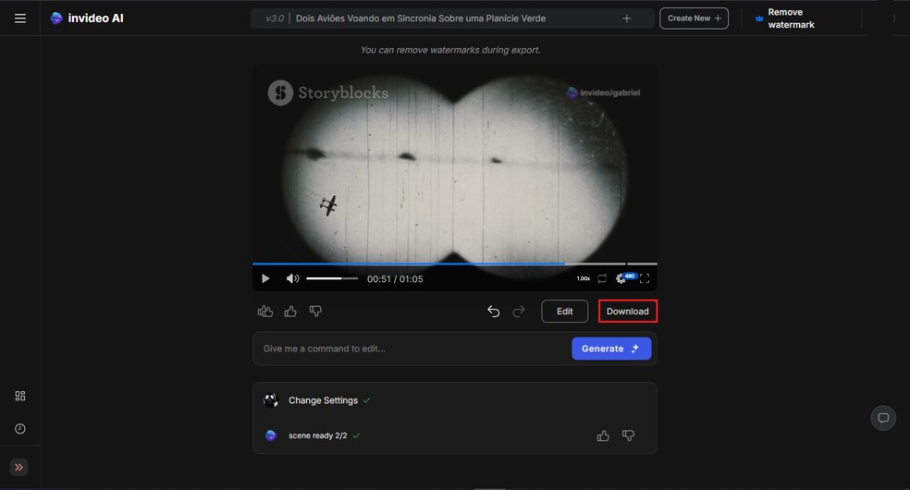The width and height of the screenshot is (910, 490).
Task: Thumbs down the scene ready message
Action: click(x=628, y=435)
